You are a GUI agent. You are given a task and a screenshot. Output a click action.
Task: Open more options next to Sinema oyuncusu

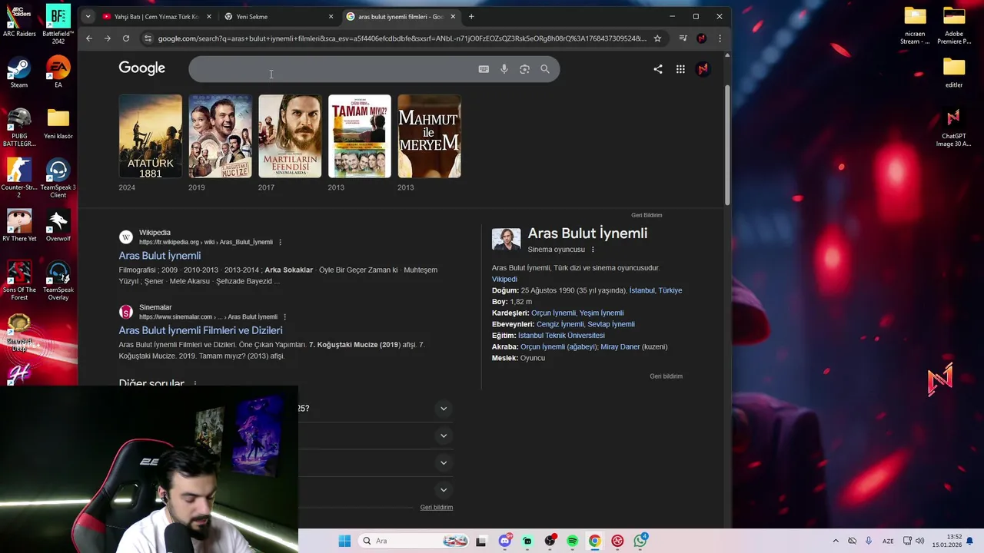(593, 250)
